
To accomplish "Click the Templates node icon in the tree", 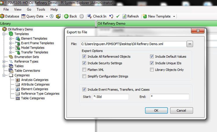I will click(11, 34).
